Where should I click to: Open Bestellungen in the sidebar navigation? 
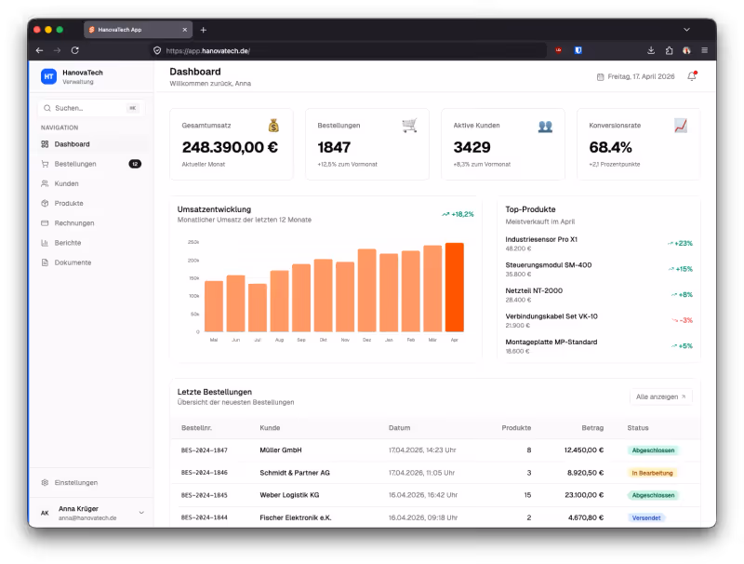[92, 164]
